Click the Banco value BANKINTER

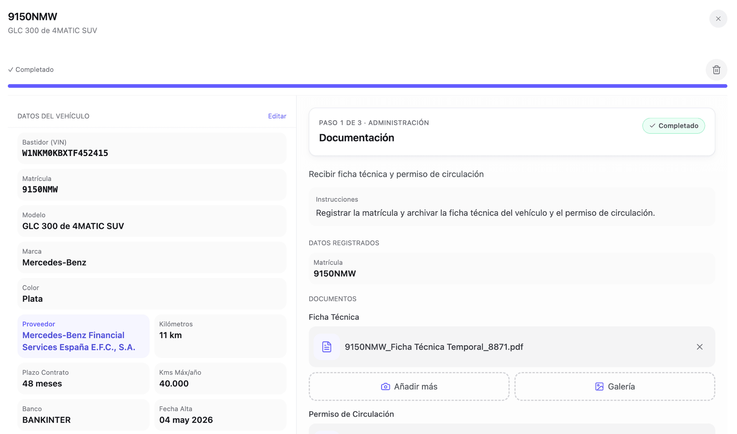tap(46, 420)
